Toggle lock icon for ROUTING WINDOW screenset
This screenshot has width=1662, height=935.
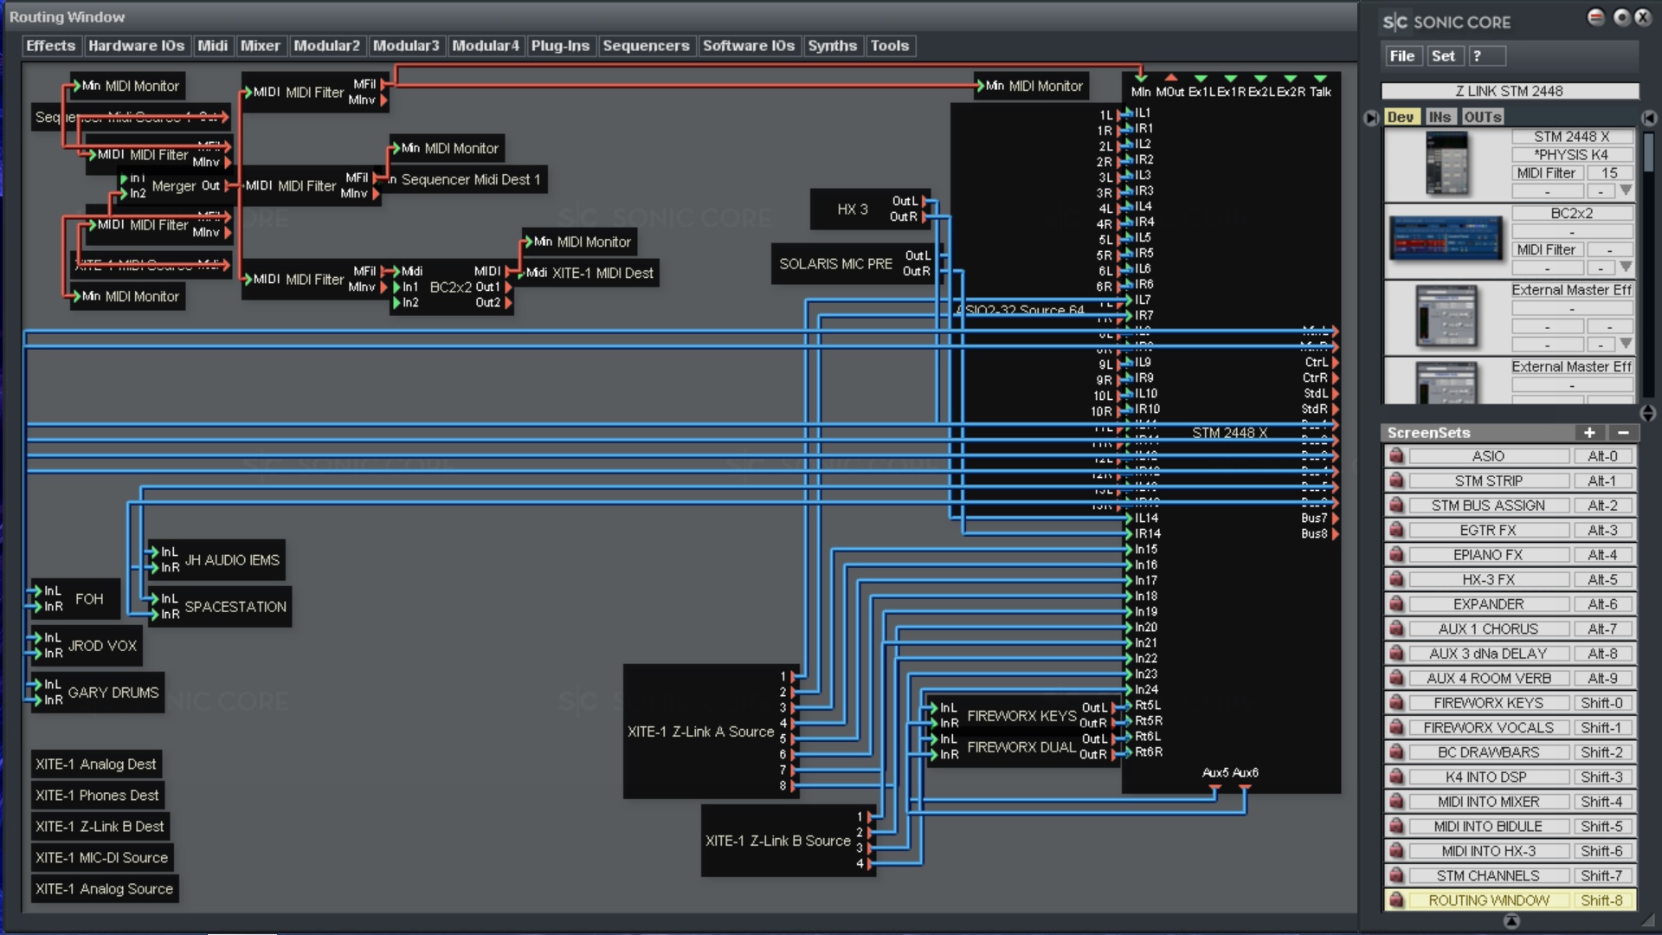1395,900
